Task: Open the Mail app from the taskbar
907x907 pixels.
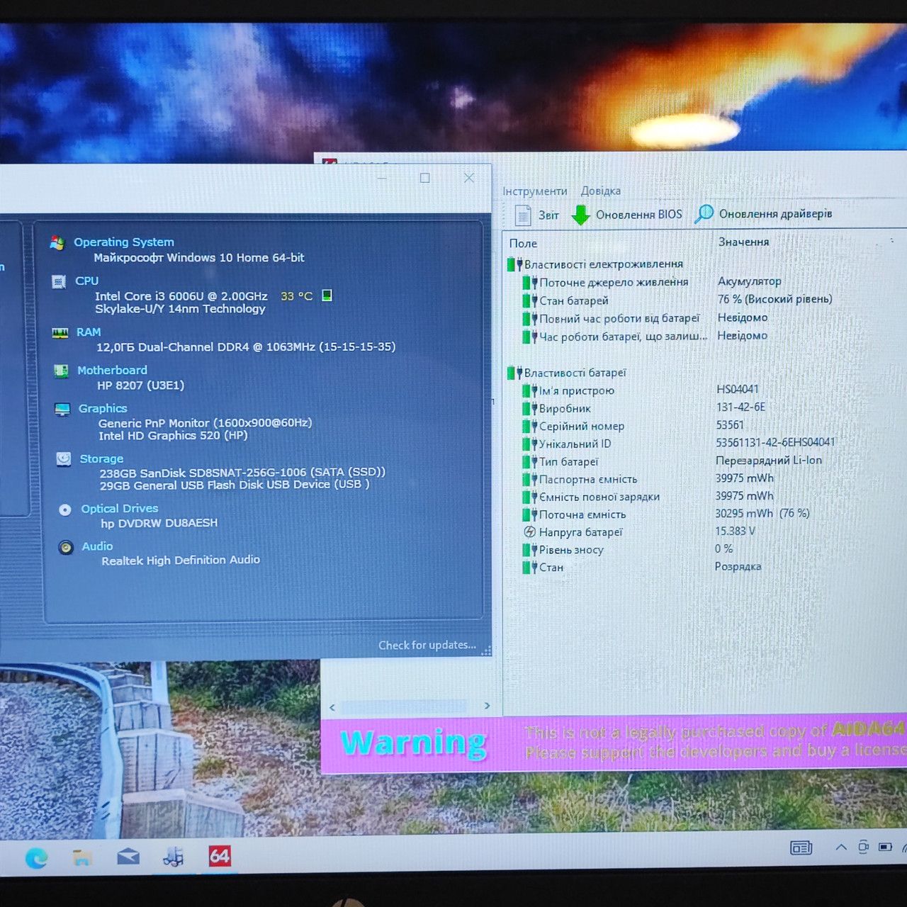Action: click(x=128, y=857)
